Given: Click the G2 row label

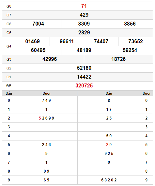Looking at the screenshot, I should click(9, 68).
